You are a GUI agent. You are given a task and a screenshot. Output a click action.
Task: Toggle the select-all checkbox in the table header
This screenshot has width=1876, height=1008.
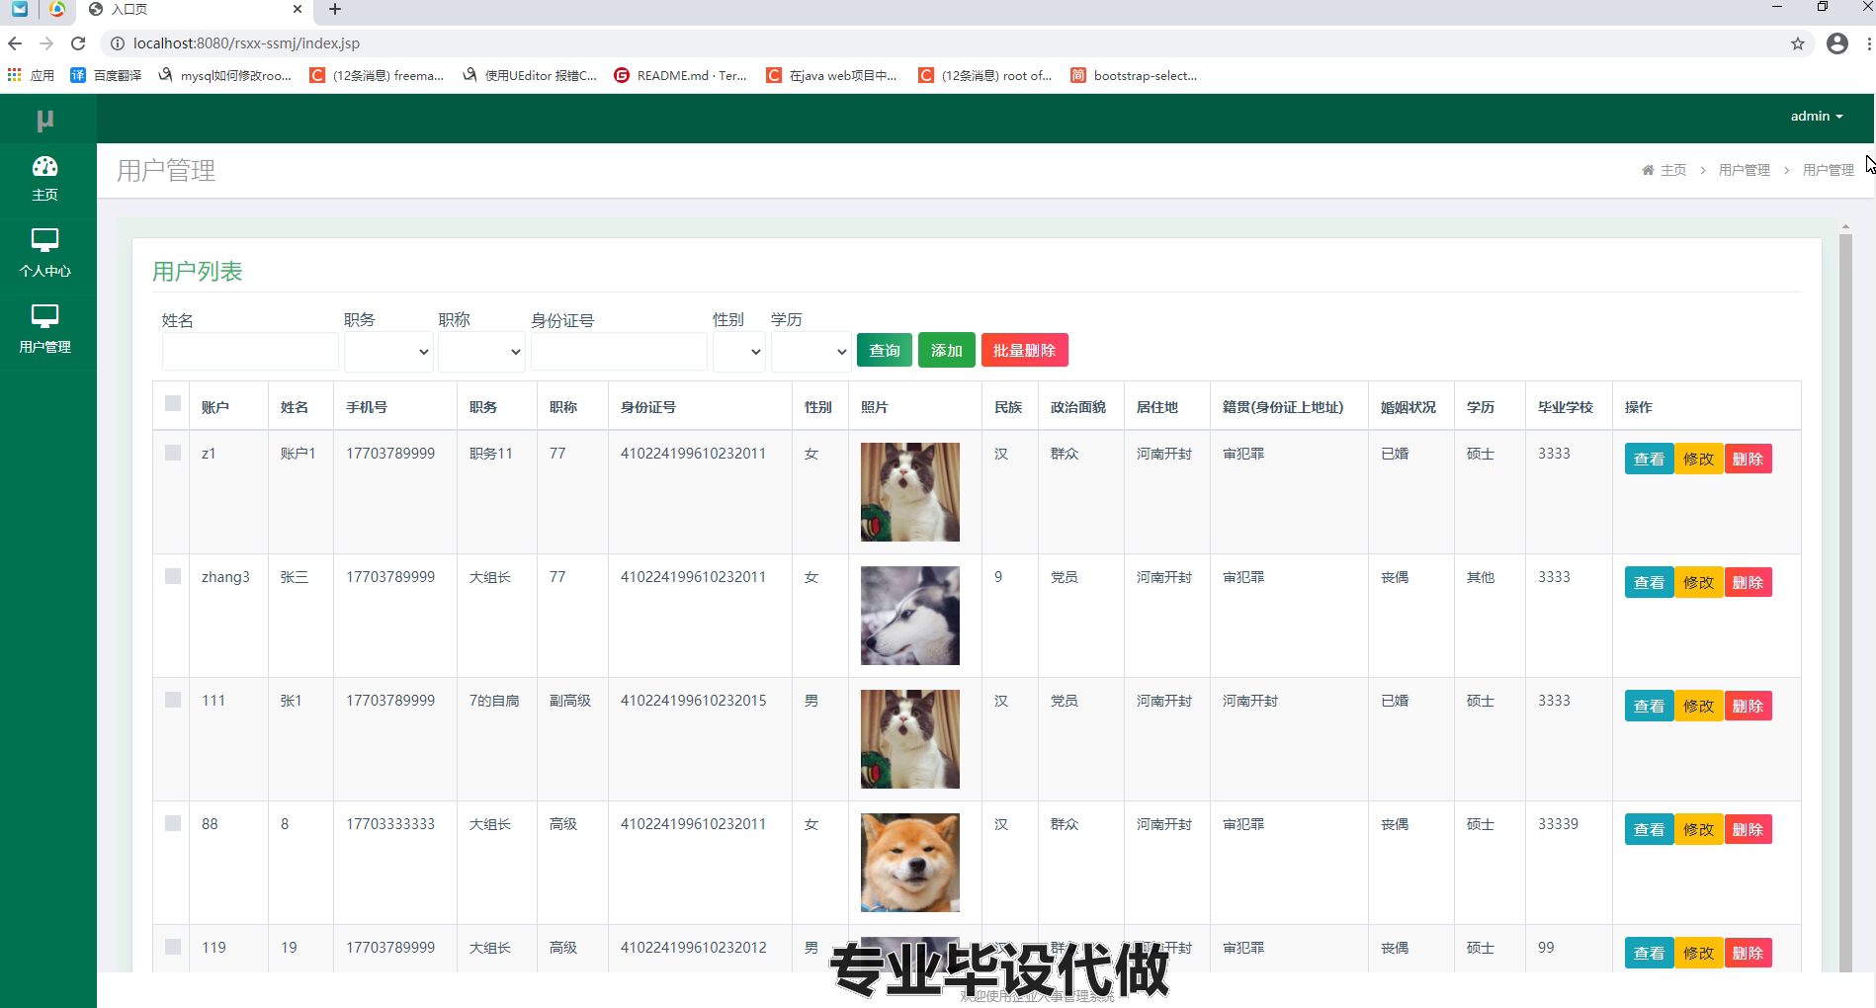(x=173, y=403)
